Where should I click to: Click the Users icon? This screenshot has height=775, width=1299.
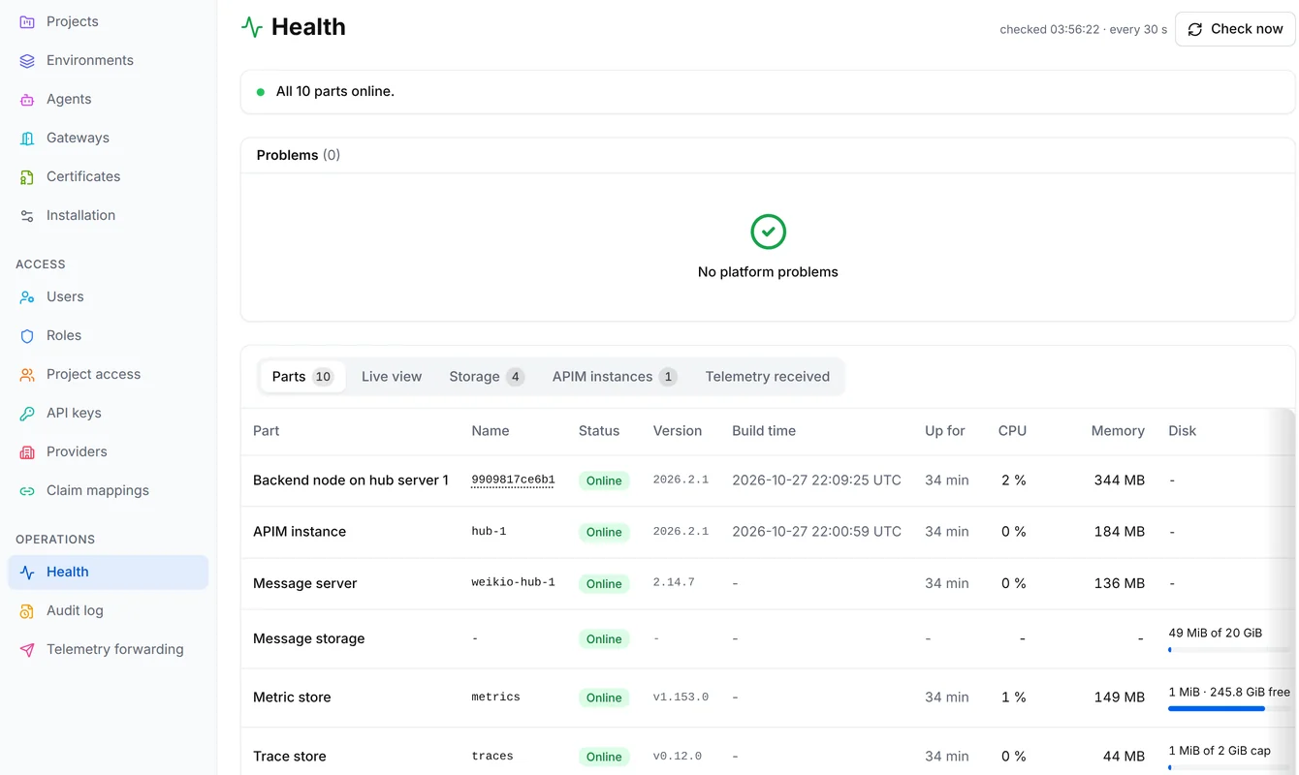point(27,296)
